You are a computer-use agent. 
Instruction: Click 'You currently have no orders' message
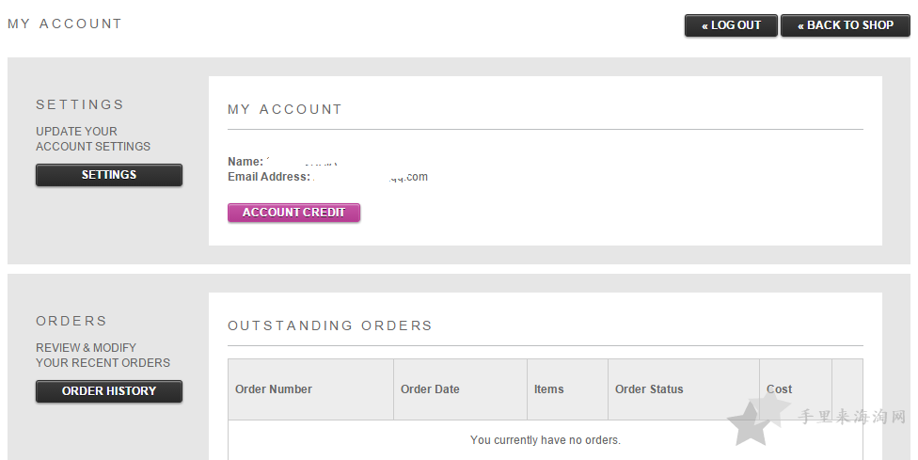tap(546, 440)
